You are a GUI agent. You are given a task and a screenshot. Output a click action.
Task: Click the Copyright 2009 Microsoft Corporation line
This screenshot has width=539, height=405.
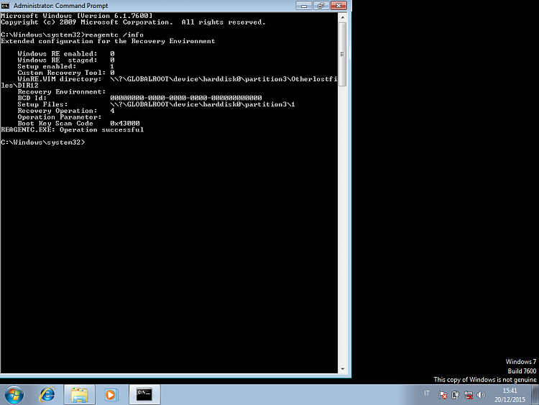[133, 22]
